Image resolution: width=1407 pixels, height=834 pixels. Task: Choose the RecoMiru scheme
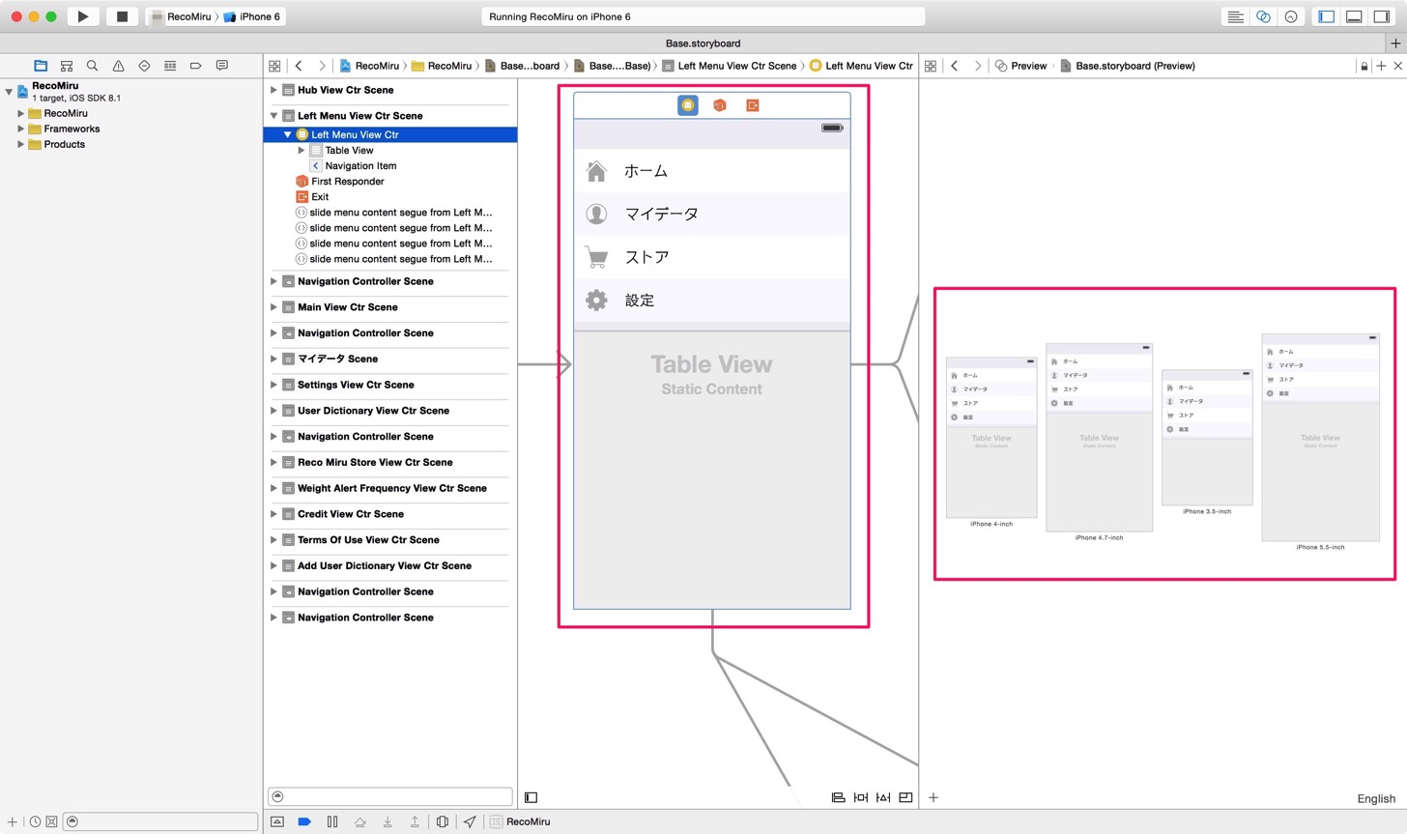click(x=182, y=16)
